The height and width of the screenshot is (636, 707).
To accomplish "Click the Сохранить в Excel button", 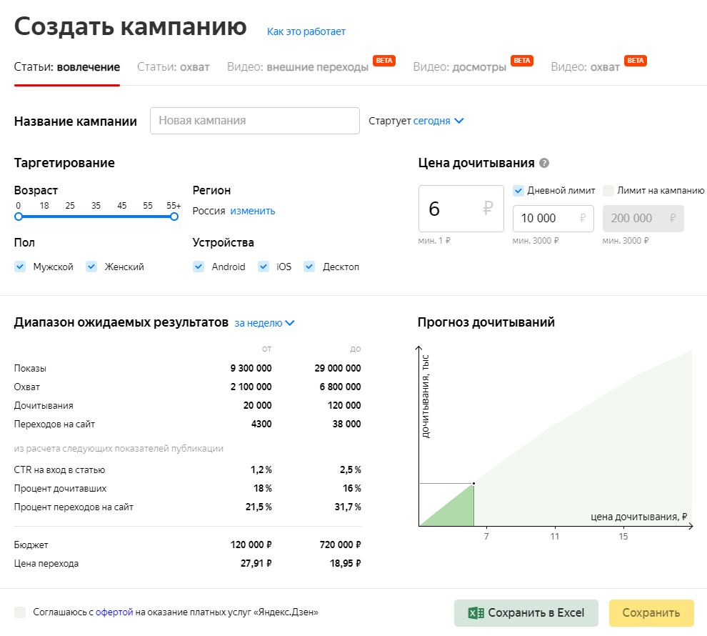I will pyautogui.click(x=526, y=613).
